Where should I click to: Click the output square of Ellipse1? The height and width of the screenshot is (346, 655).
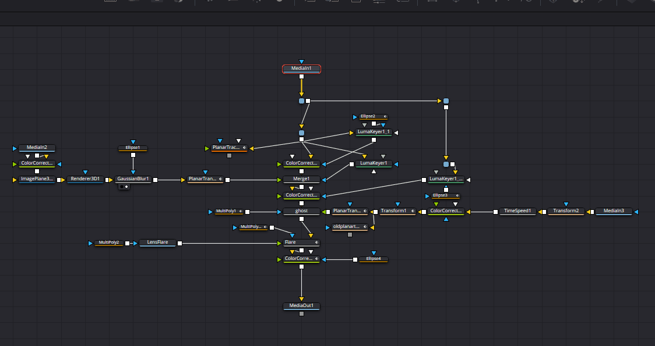(x=133, y=155)
